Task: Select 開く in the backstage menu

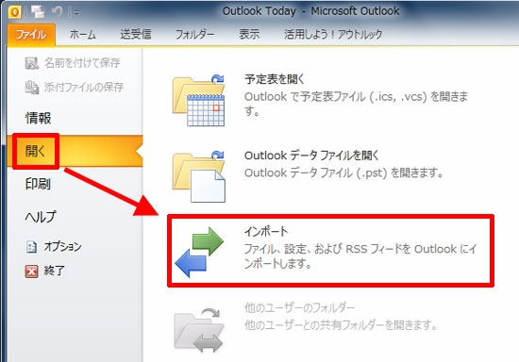Action: tap(75, 151)
